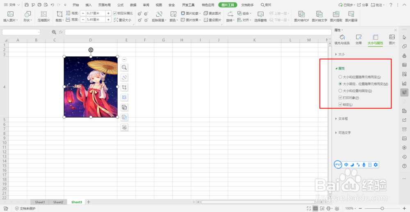
Task: Click the fx insert function icon
Action: click(61, 32)
